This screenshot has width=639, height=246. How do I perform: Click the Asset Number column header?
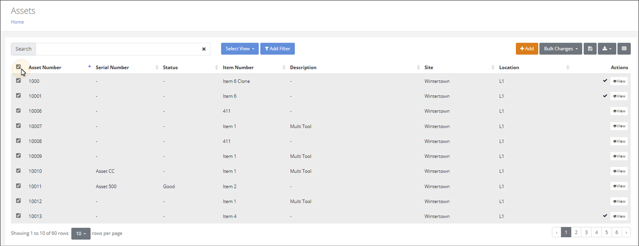(x=45, y=68)
